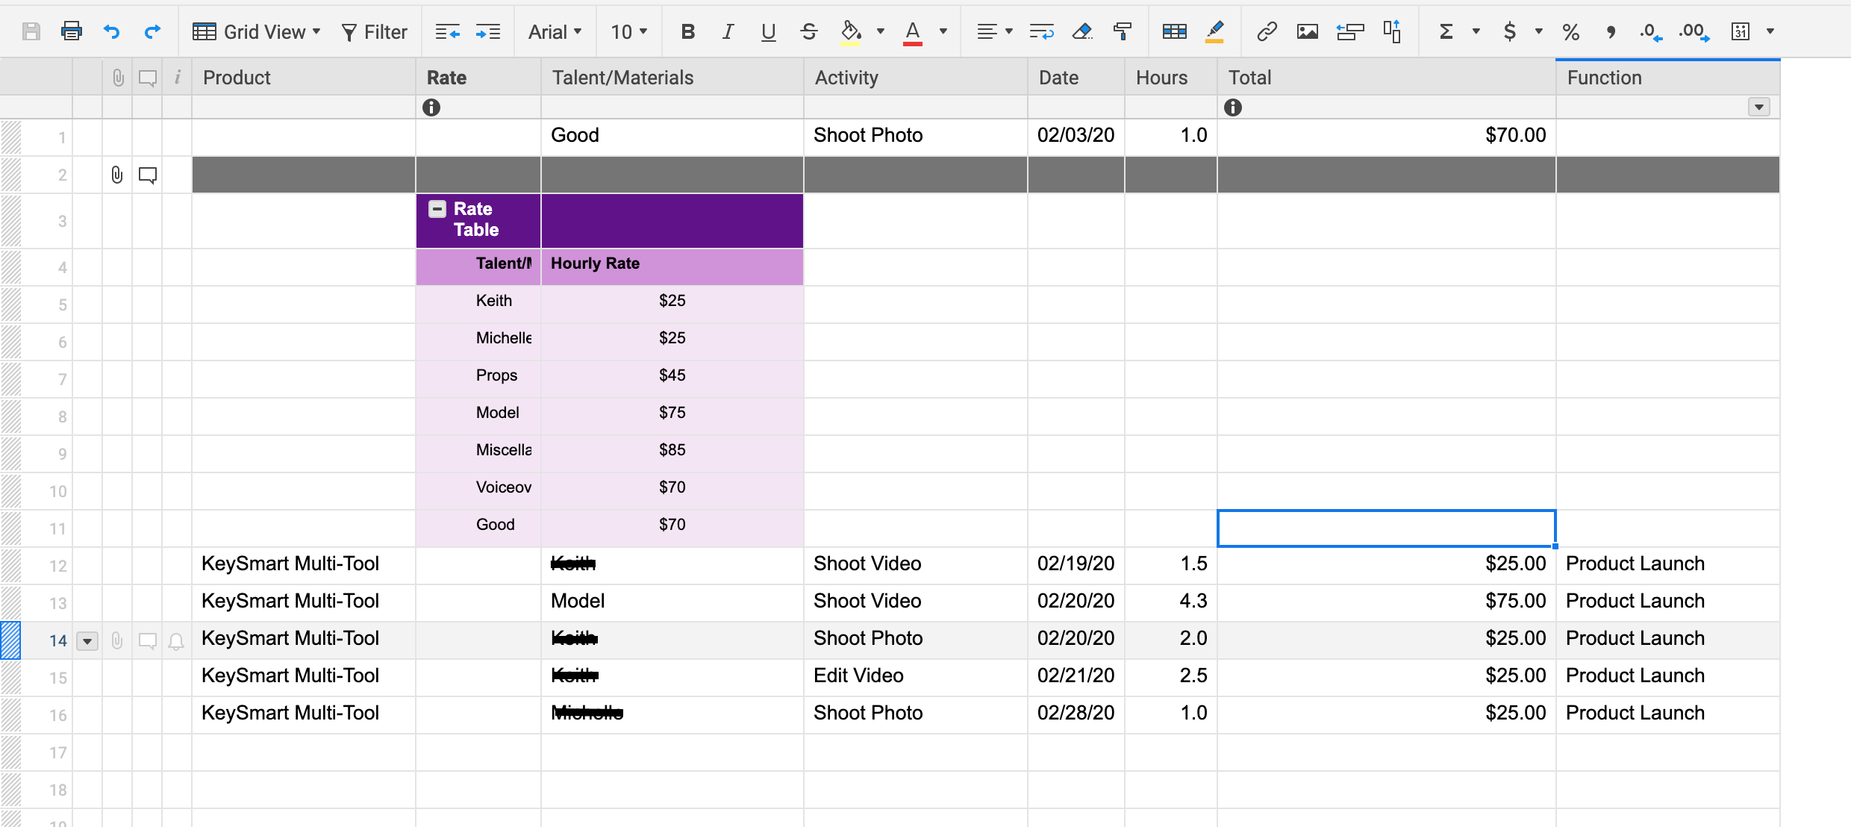Toggle Highlight Changes
This screenshot has height=827, width=1851.
pyautogui.click(x=1214, y=31)
